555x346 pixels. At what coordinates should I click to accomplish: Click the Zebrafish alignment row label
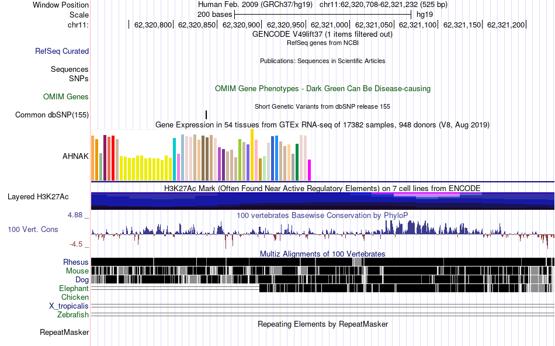[x=73, y=314]
